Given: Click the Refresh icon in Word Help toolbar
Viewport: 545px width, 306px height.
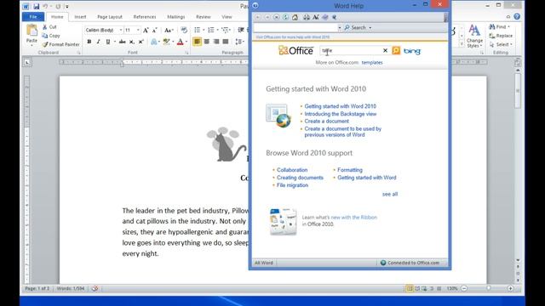Looking at the screenshot, I should point(285,17).
